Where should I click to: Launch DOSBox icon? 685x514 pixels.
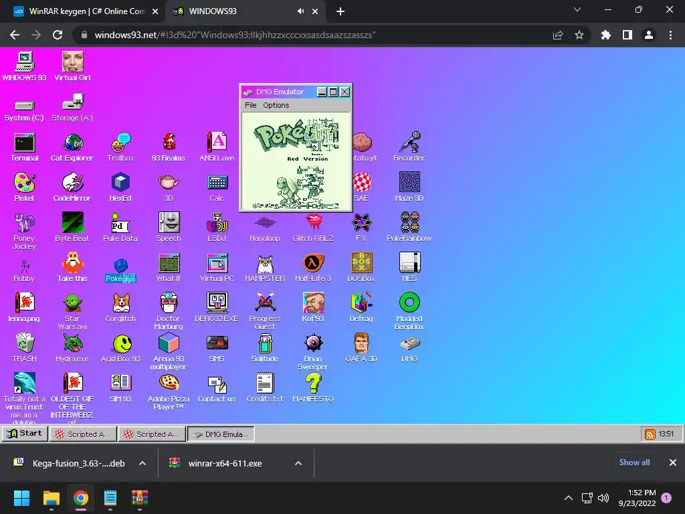point(361,268)
